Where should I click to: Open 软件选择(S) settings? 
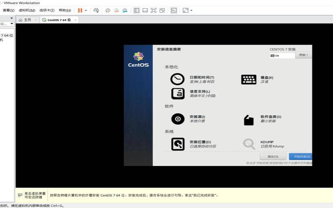click(x=271, y=117)
